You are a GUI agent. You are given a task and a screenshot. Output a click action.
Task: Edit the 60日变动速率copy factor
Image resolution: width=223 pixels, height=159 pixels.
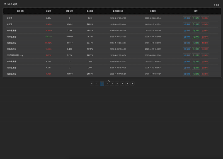187,55
